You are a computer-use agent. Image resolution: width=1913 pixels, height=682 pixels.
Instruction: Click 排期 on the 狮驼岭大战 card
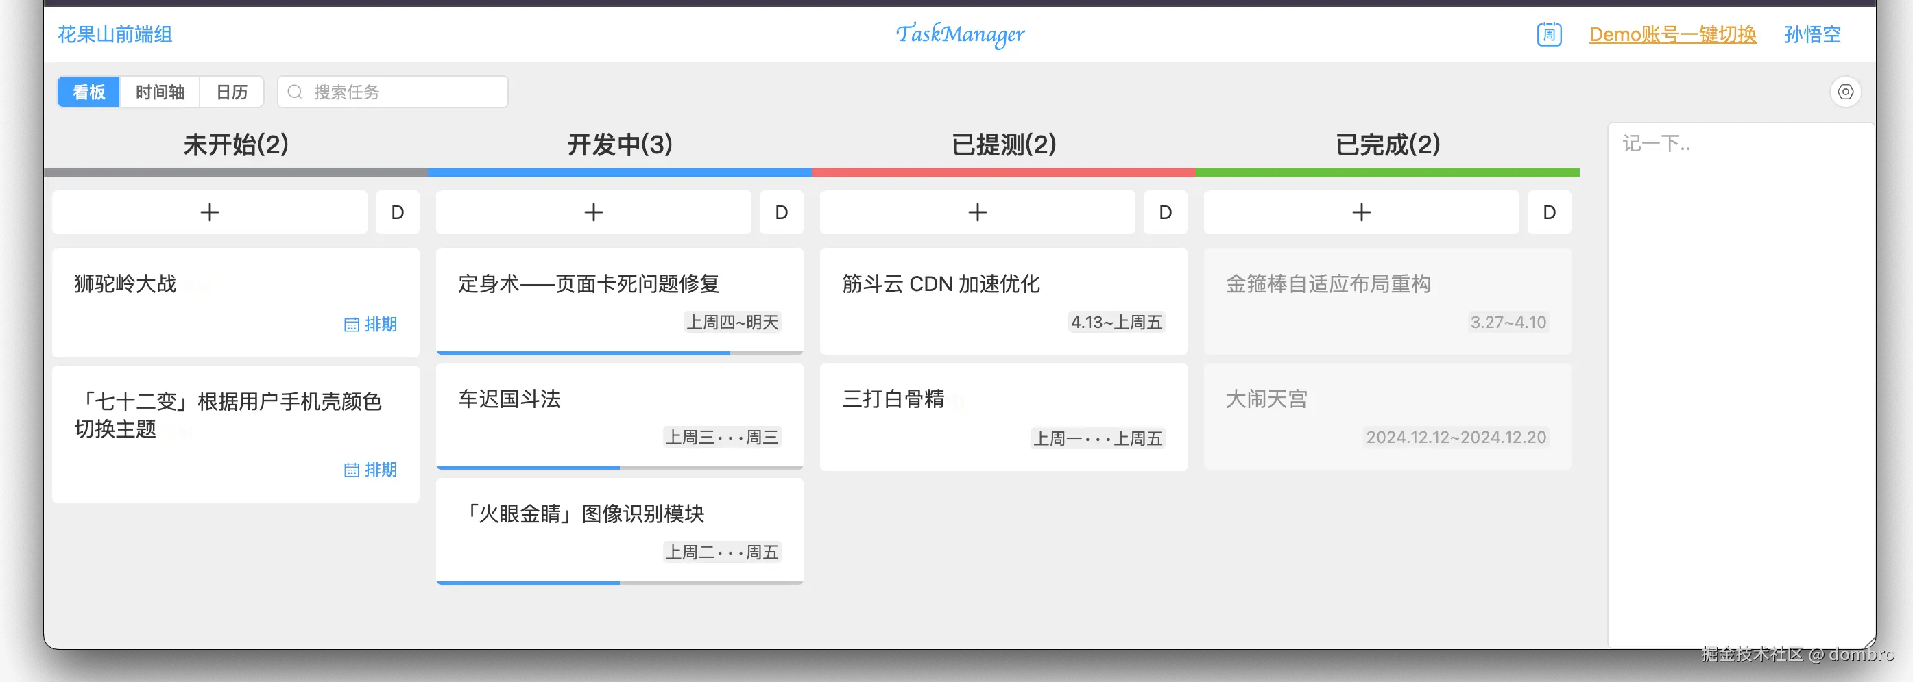[x=372, y=324]
